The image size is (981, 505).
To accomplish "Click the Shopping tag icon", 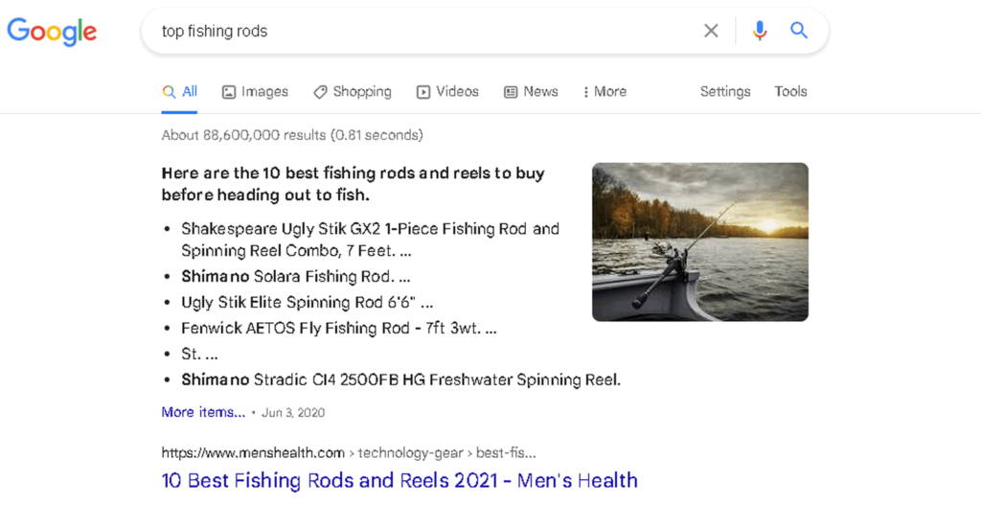I will (x=320, y=92).
